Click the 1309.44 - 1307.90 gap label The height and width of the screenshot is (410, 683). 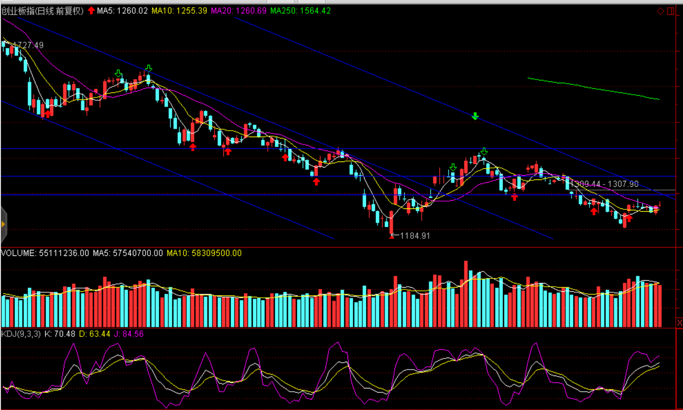tap(605, 184)
